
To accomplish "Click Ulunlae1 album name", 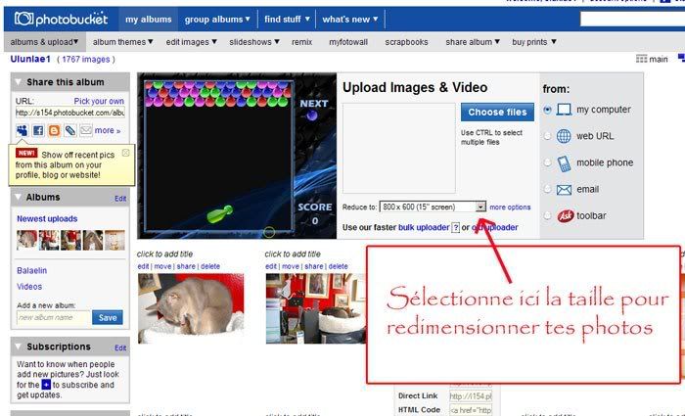I will [x=30, y=59].
